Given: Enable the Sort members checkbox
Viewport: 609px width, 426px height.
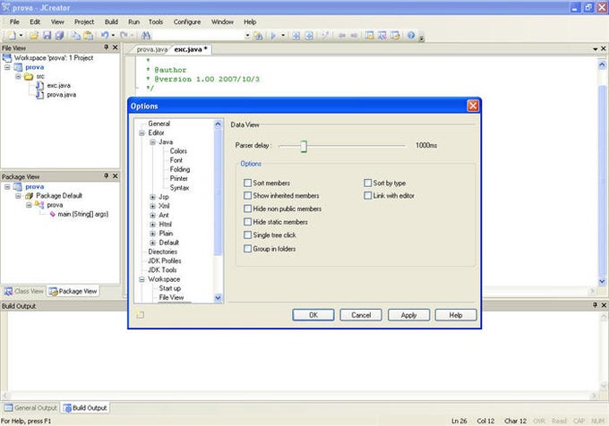Looking at the screenshot, I should 248,183.
